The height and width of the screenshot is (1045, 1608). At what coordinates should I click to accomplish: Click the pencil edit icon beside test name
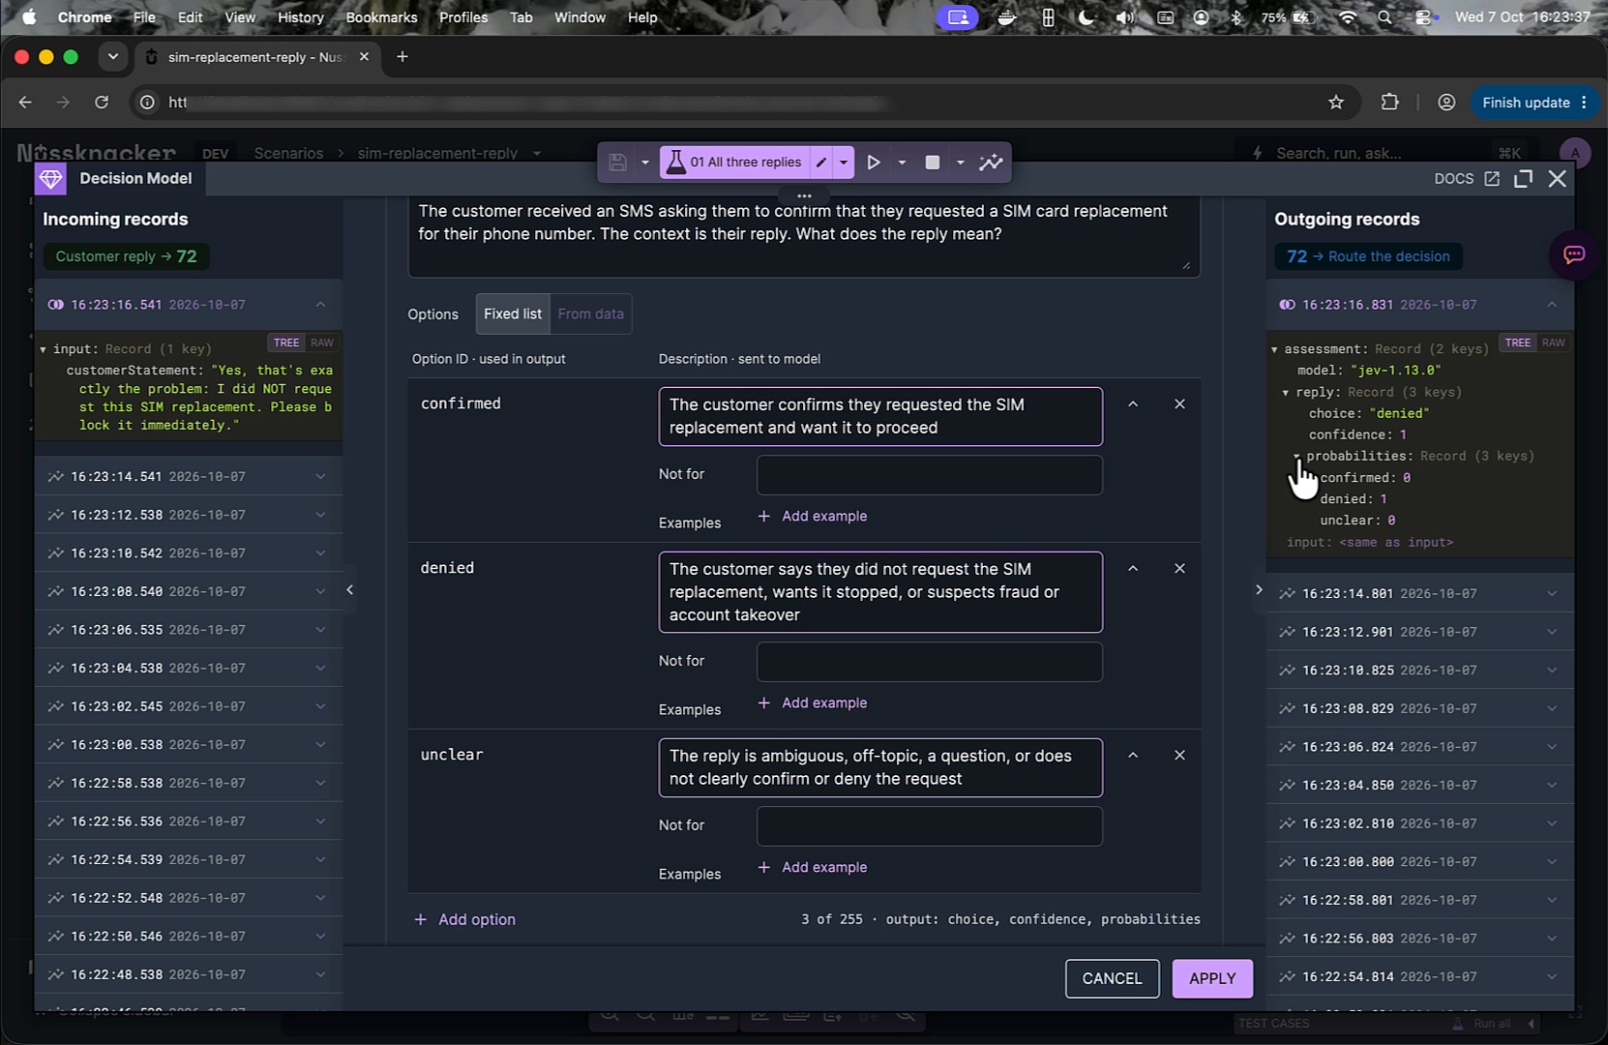[x=821, y=163]
